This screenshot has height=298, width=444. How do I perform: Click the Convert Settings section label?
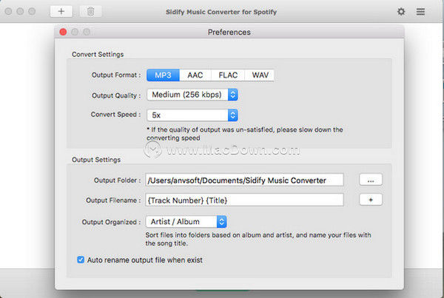pos(98,54)
